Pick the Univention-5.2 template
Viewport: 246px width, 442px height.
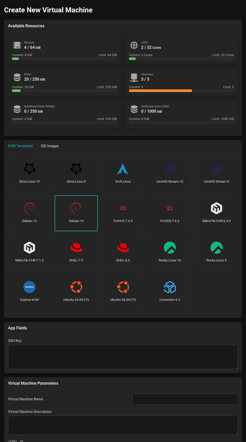[x=170, y=292]
